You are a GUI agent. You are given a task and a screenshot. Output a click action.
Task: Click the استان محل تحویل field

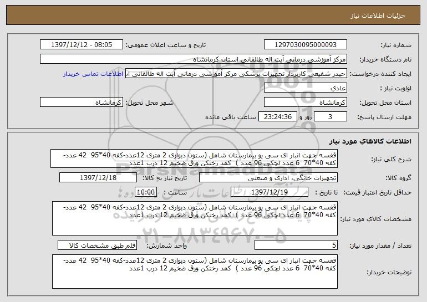click(x=305, y=103)
